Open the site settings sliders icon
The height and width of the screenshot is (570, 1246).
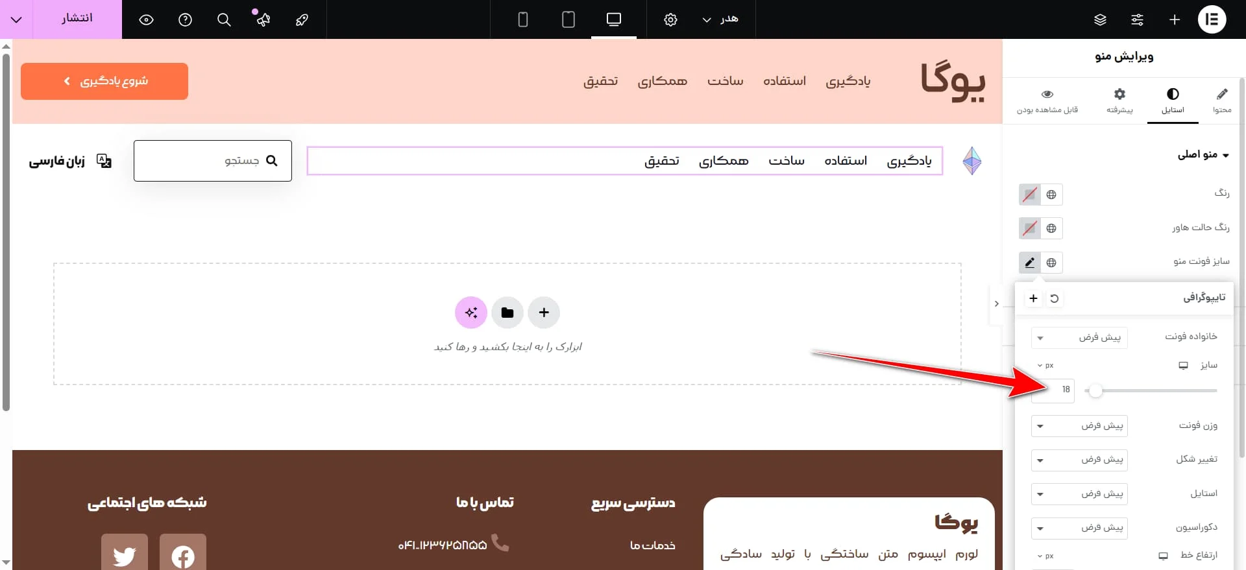1137,19
